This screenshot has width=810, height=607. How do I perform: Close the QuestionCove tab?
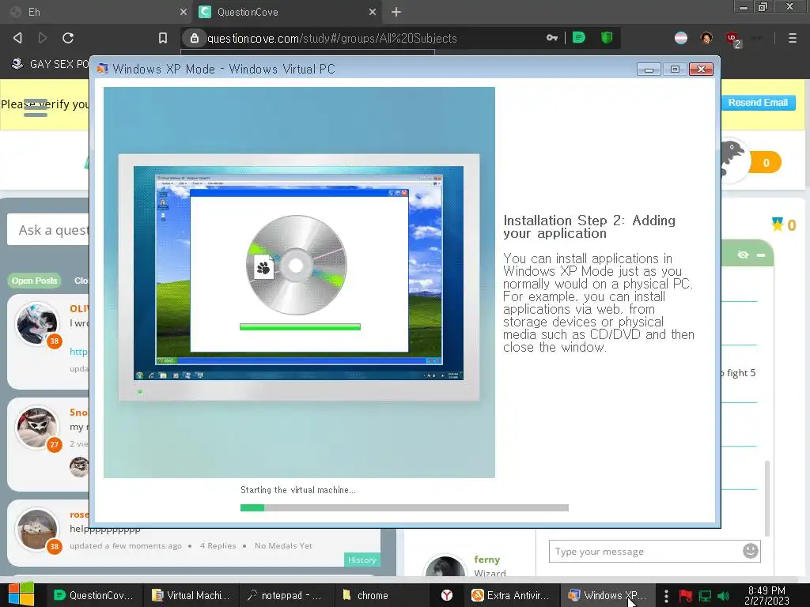(373, 12)
